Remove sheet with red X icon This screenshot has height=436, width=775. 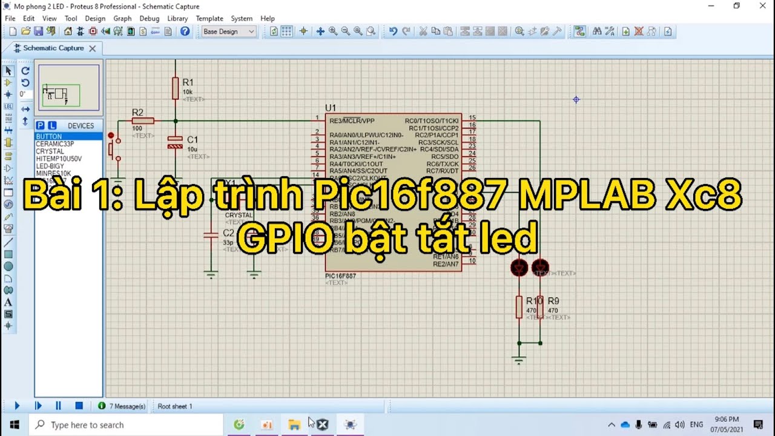point(639,31)
